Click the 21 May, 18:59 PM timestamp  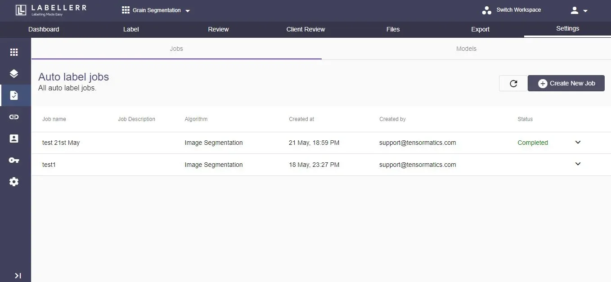click(x=314, y=143)
